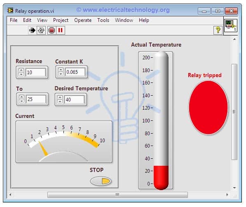
Task: Open the File menu
Action: click(14, 20)
